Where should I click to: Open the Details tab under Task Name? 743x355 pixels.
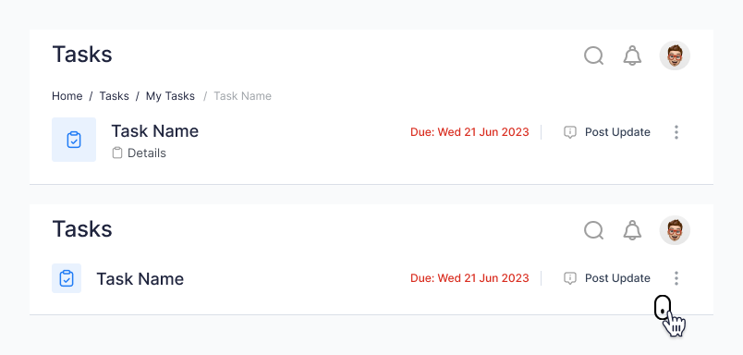pos(140,153)
